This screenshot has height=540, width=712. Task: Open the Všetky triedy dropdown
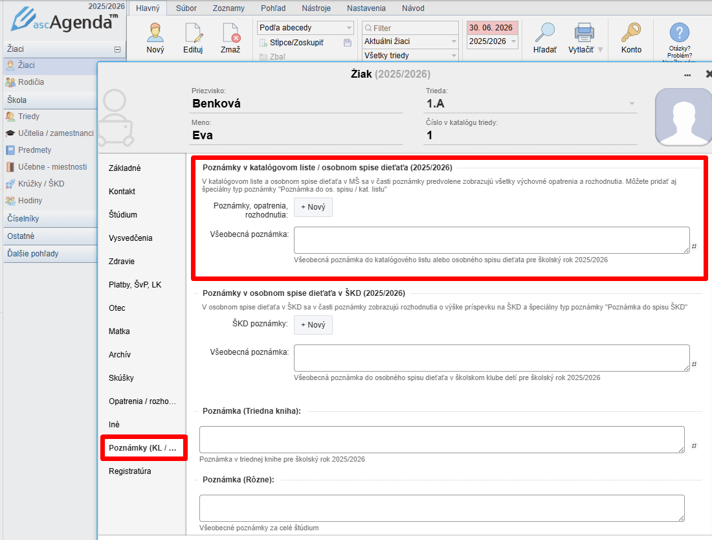point(410,56)
